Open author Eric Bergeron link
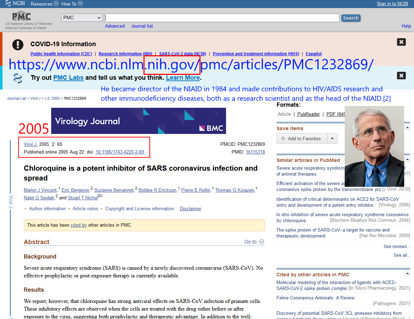This screenshot has width=414, height=319. coord(75,190)
